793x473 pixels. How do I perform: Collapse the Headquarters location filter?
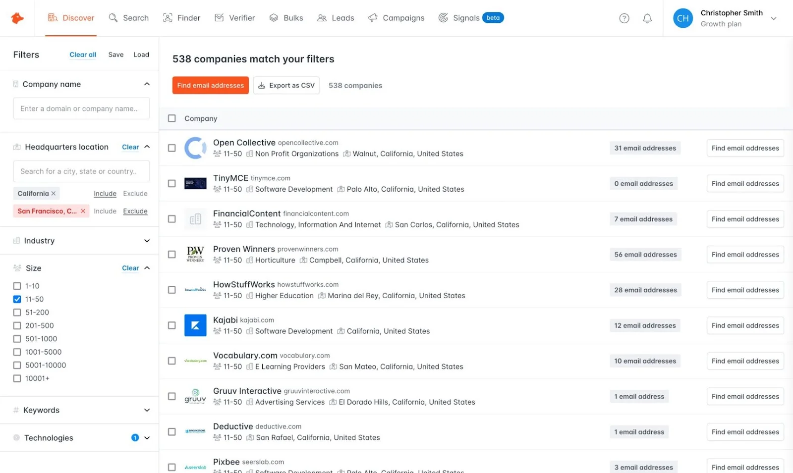[147, 147]
